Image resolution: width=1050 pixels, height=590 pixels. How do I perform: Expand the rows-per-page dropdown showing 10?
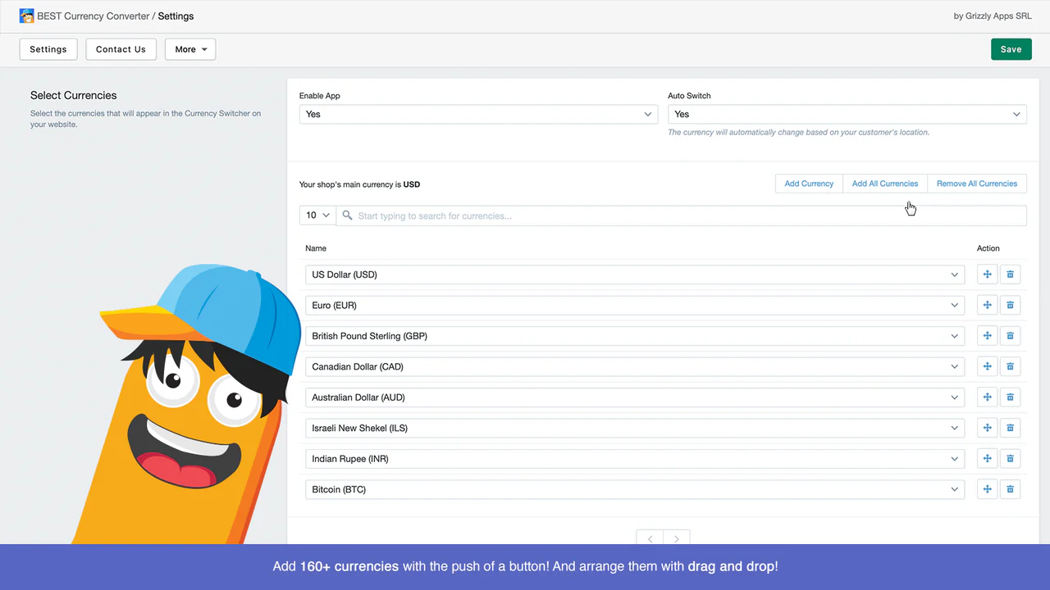[x=317, y=216]
